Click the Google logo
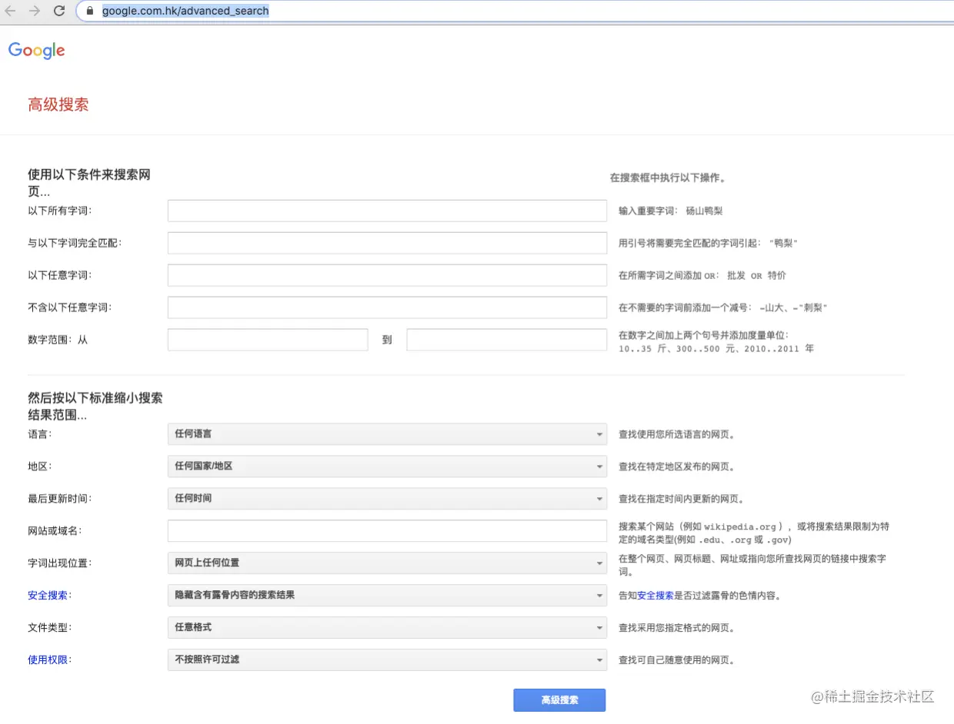954x724 pixels. click(x=37, y=51)
